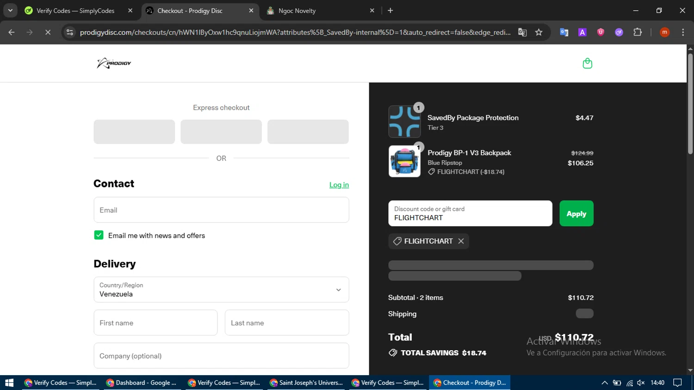Switch to Ngoc Novelty tab

(x=297, y=11)
